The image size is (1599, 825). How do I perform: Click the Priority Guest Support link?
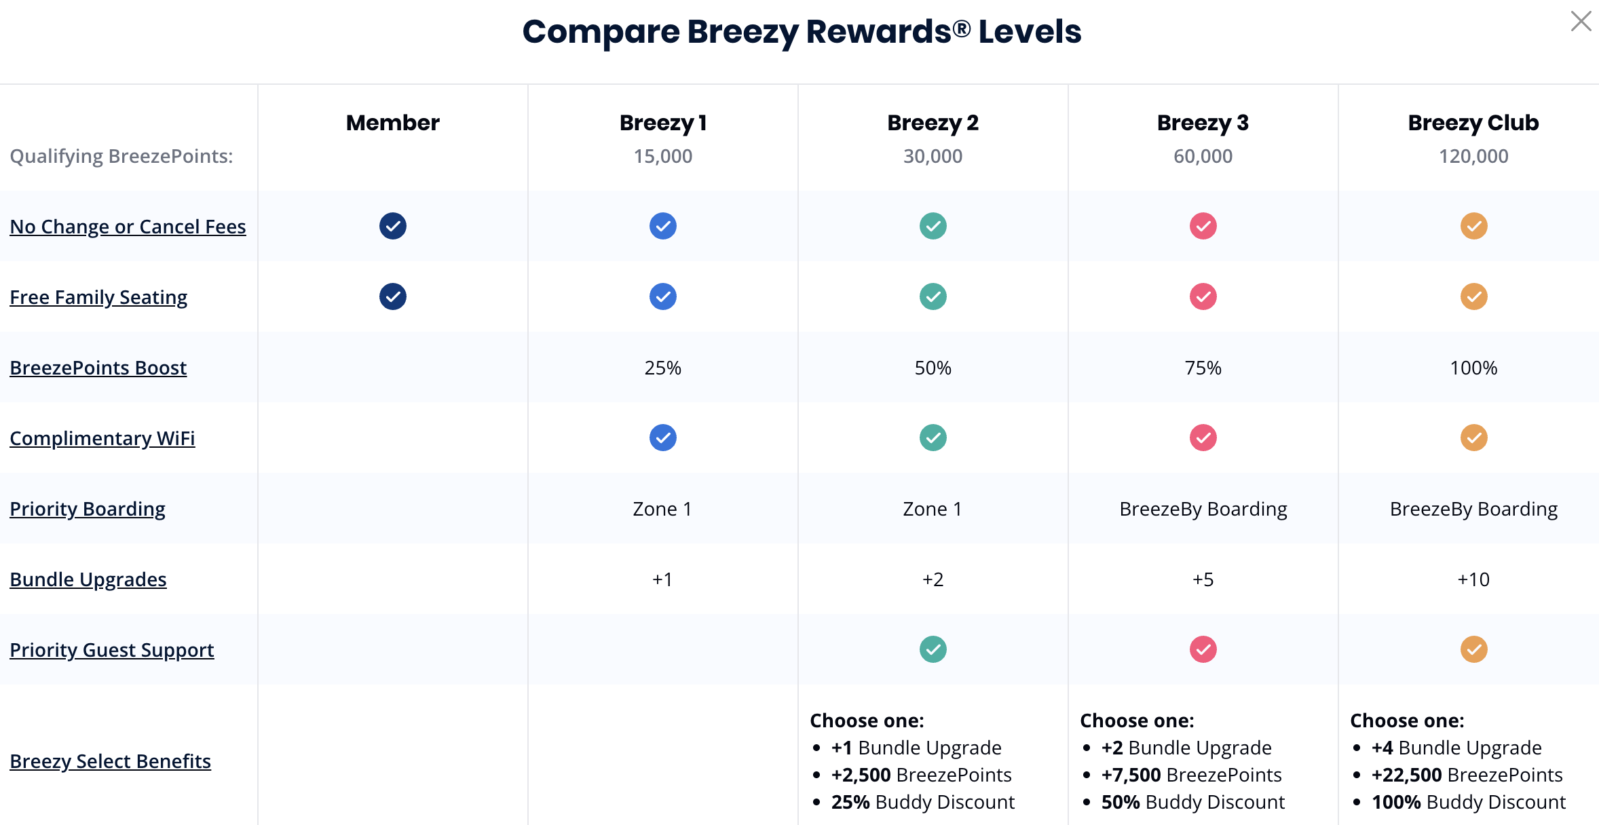112,650
